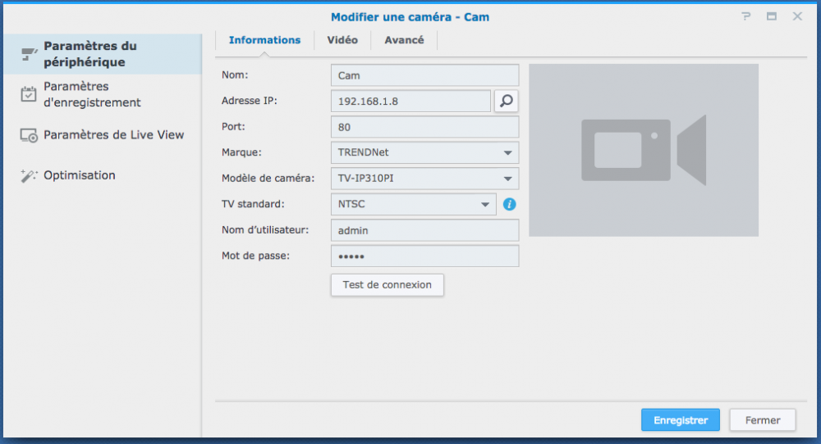Open the TV standard NTSC dropdown
The width and height of the screenshot is (821, 444).
[x=413, y=204]
